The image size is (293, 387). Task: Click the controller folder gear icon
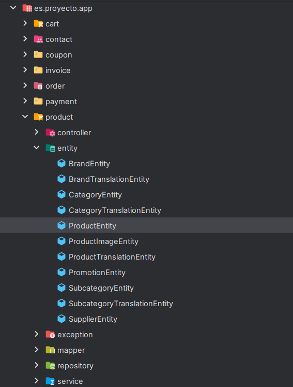(51, 133)
